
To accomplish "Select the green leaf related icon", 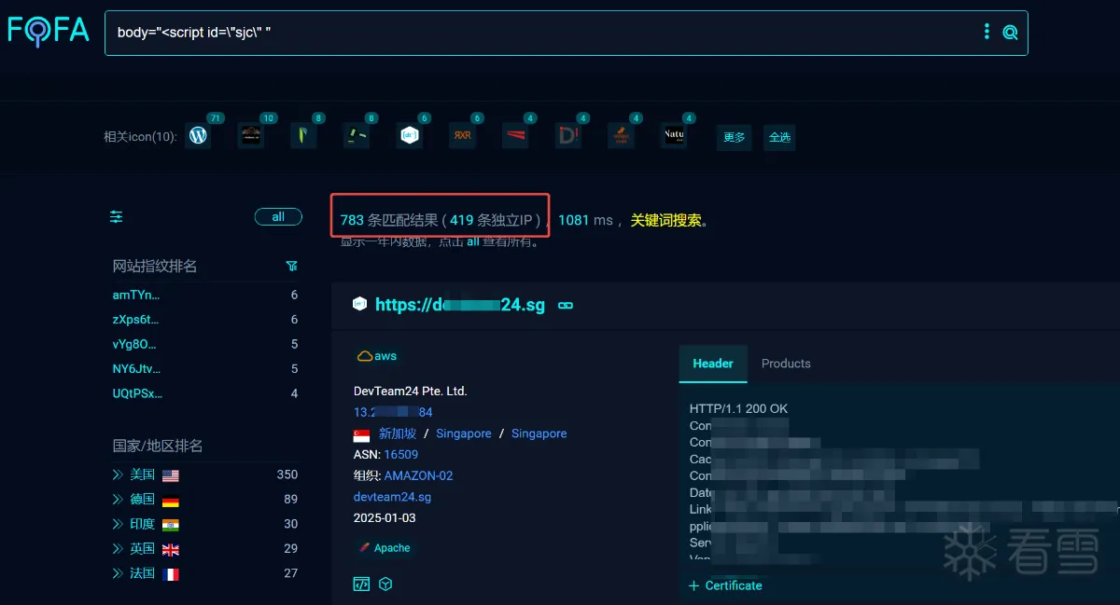I will (x=303, y=136).
